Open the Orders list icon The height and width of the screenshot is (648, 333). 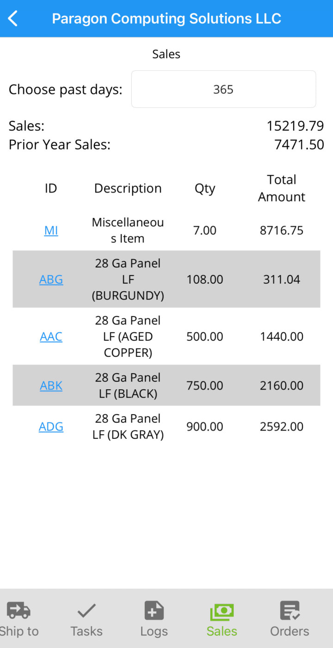click(x=290, y=611)
